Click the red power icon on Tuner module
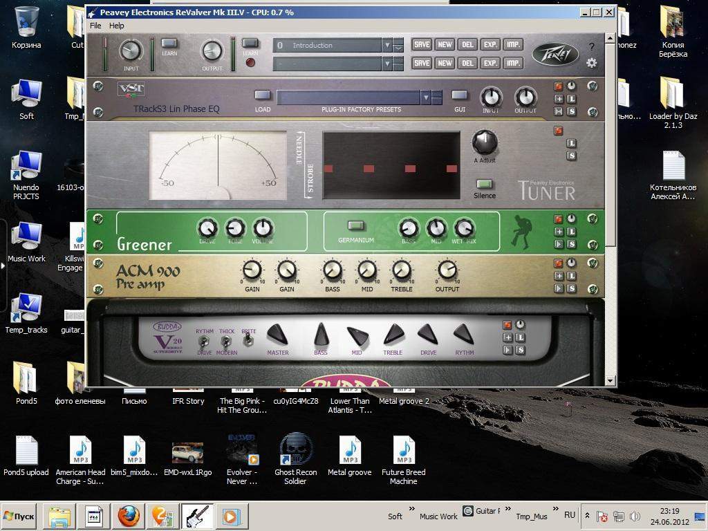This screenshot has width=708, height=531. [558, 131]
